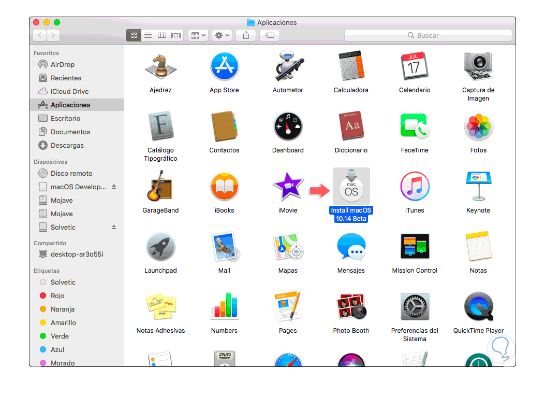
Task: Click the share button in toolbar
Action: tap(246, 35)
